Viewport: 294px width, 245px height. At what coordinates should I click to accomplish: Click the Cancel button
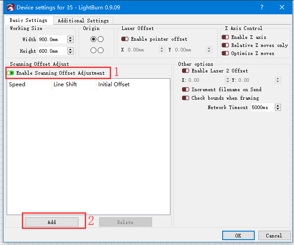tap(274, 236)
